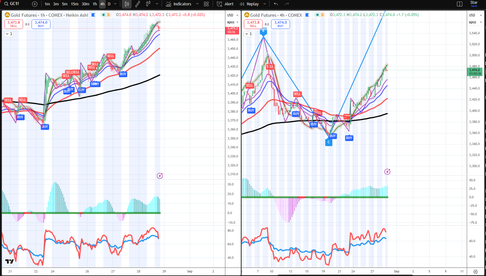
Task: Toggle market status dot on 1h chart
Action: [104, 15]
